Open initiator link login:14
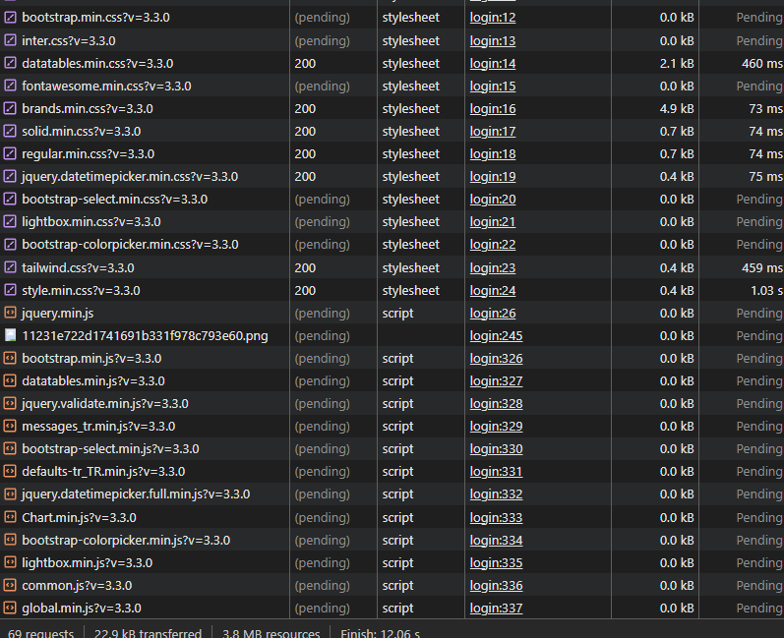This screenshot has width=784, height=638. point(493,64)
